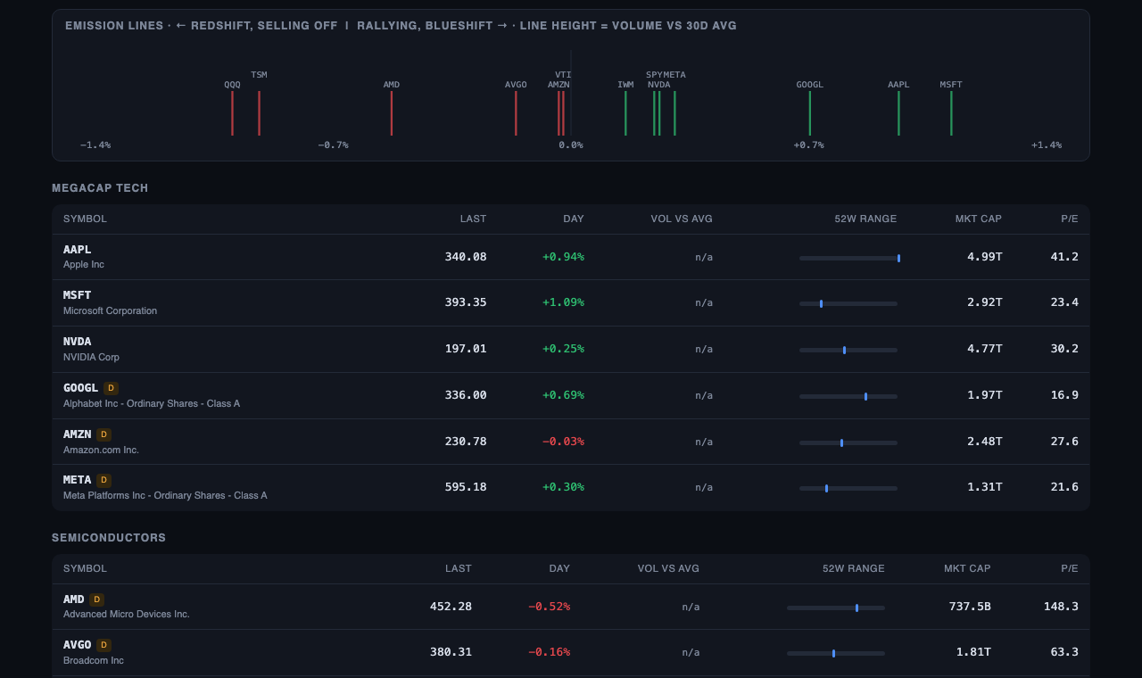This screenshot has height=678, width=1142.
Task: Select the TSM emission line
Action: tap(259, 112)
